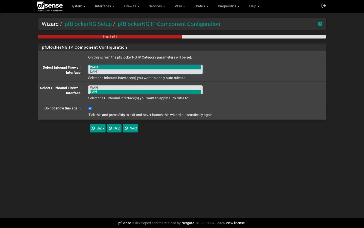The width and height of the screenshot is (364, 228).
Task: Click the pfSense Community Edition logo
Action: [50, 7]
